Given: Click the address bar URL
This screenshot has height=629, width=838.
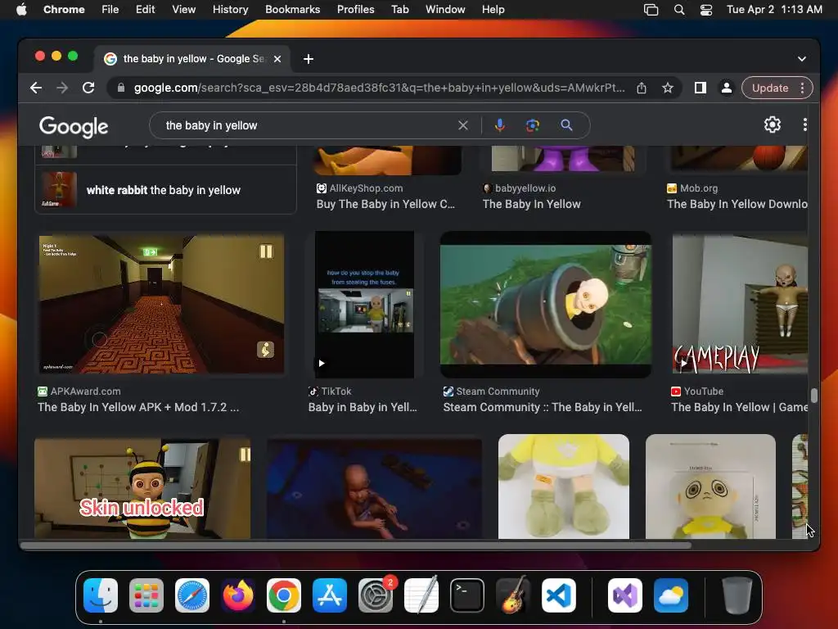Looking at the screenshot, I should click(x=379, y=88).
